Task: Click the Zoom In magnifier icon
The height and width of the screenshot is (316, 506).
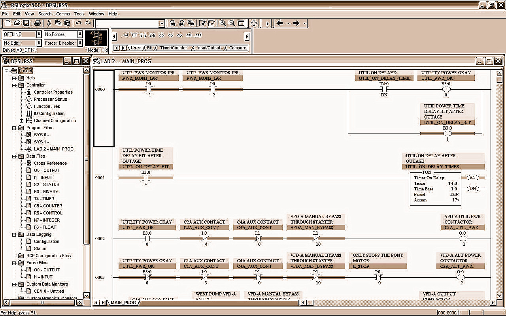Action: (x=223, y=23)
